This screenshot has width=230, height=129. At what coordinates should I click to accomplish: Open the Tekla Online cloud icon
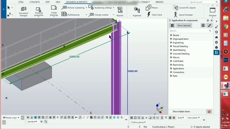click(216, 37)
